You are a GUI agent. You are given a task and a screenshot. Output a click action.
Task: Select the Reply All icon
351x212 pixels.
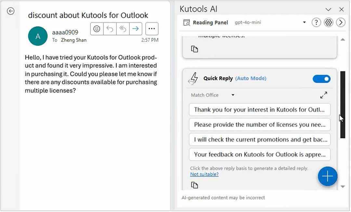pyautogui.click(x=123, y=29)
